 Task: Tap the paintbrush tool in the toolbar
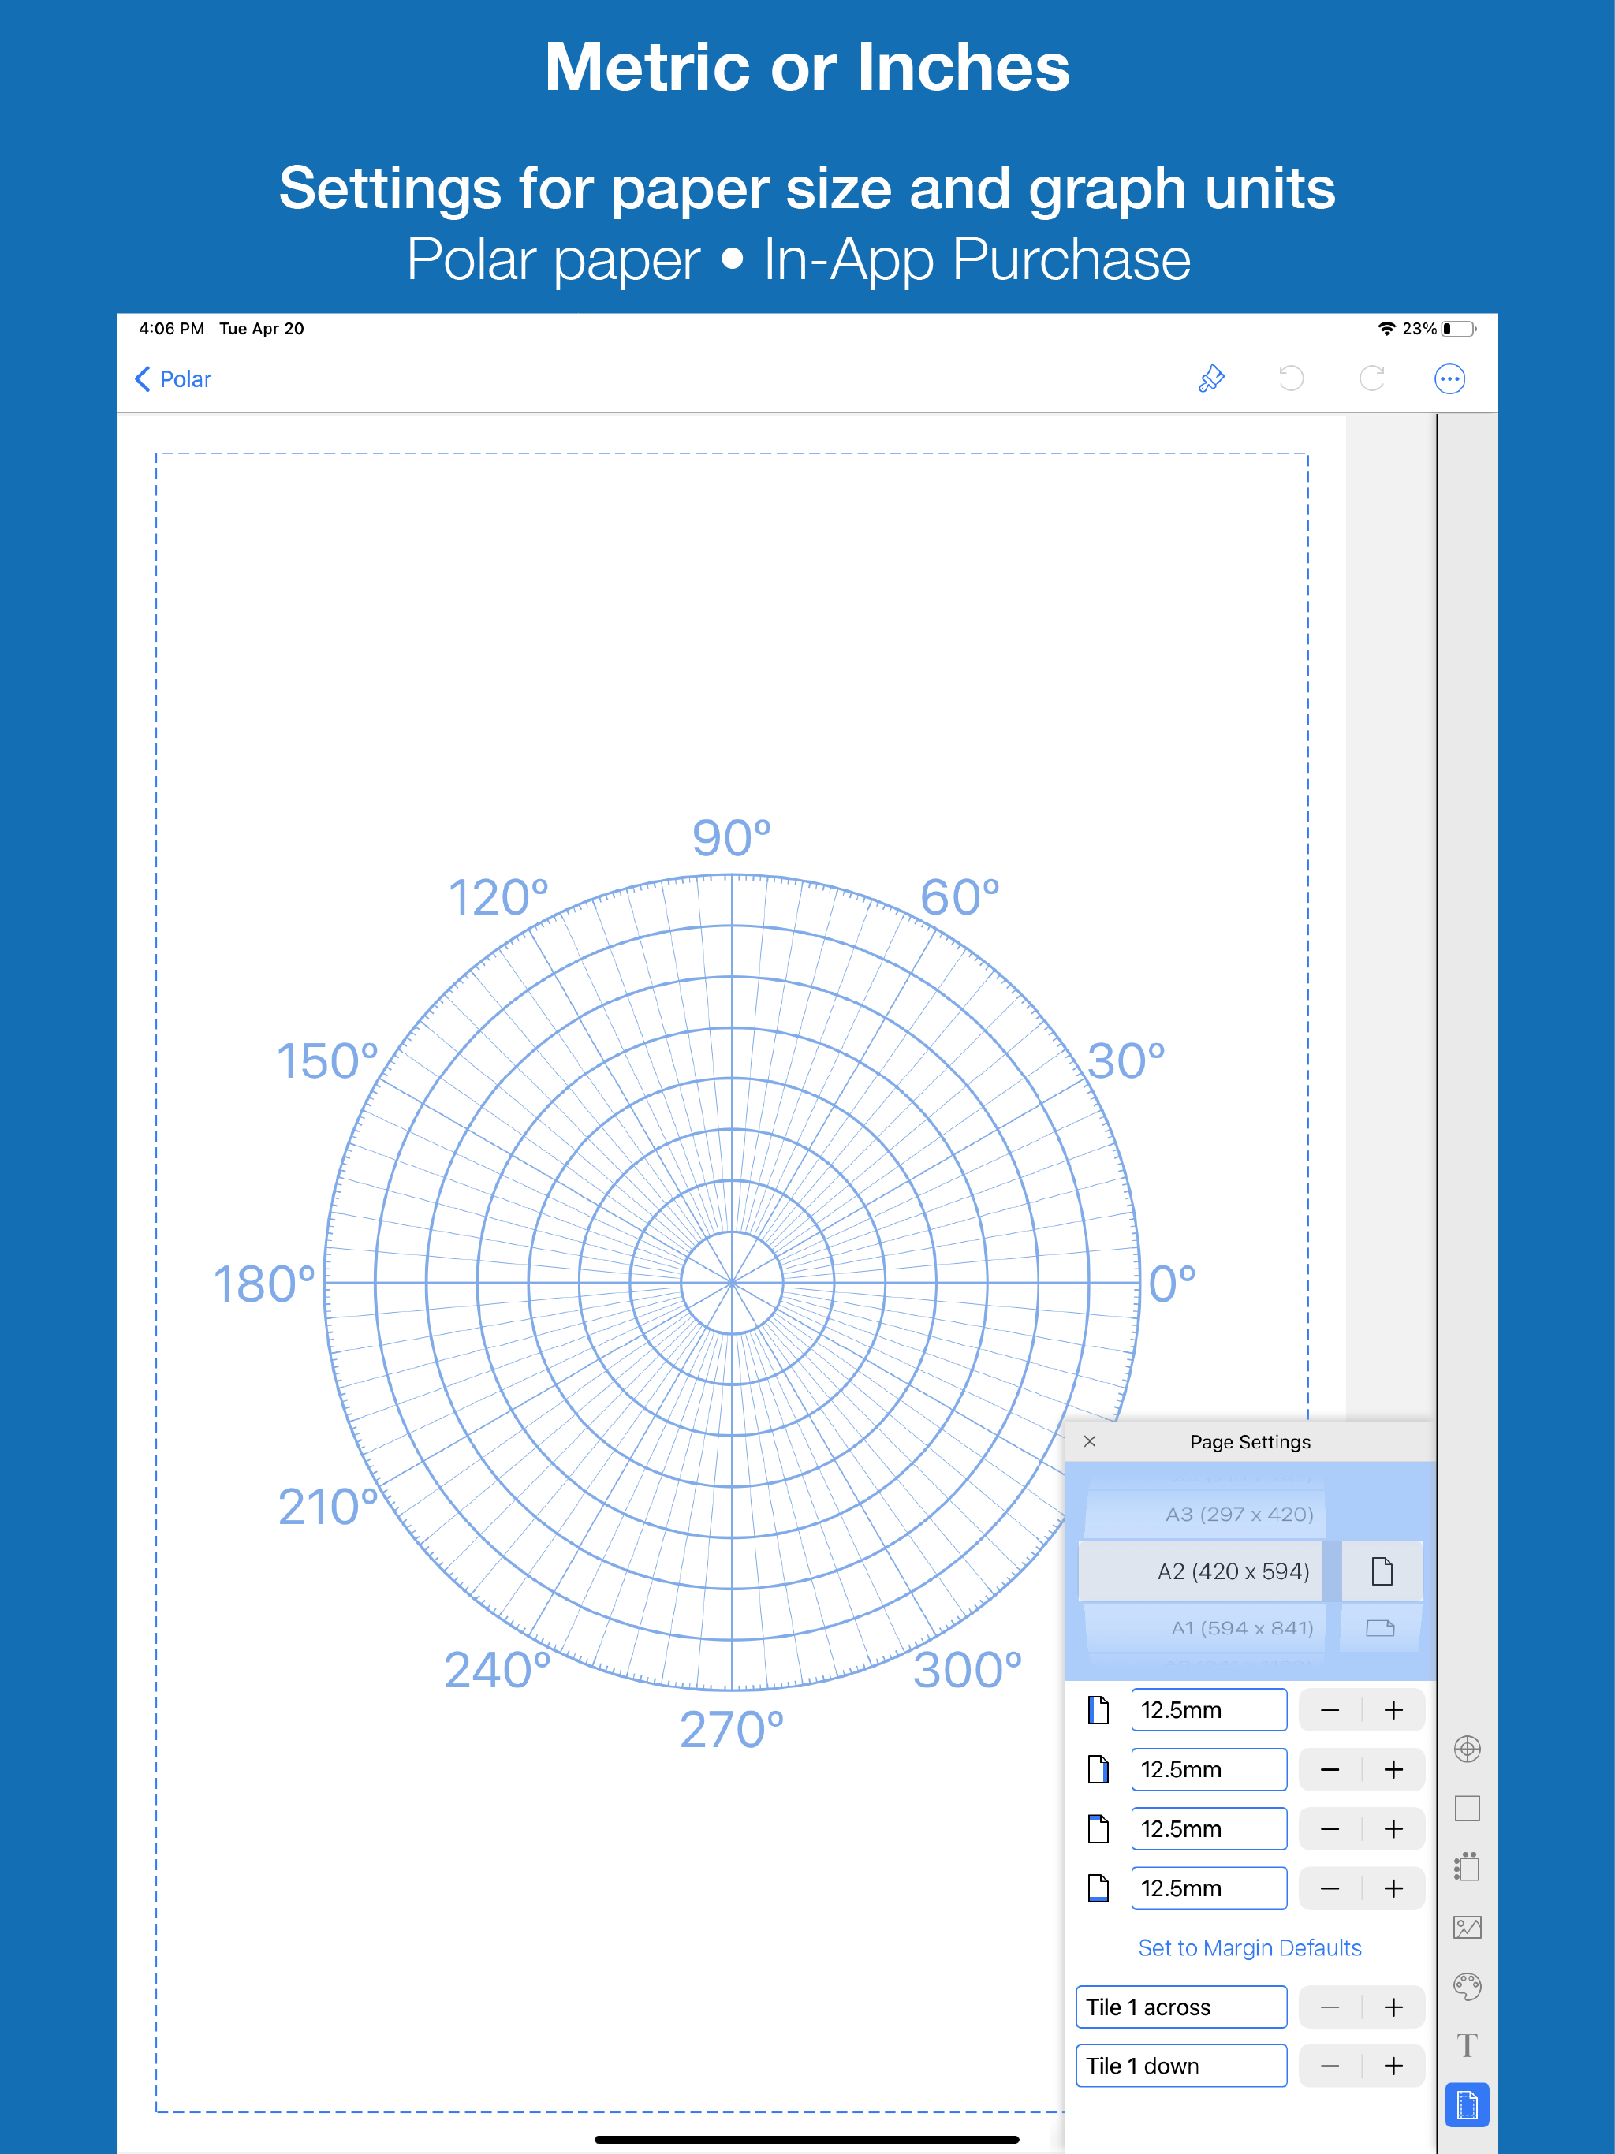coord(1210,378)
